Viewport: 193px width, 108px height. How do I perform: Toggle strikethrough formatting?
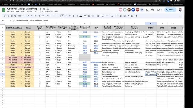click(x=77, y=16)
